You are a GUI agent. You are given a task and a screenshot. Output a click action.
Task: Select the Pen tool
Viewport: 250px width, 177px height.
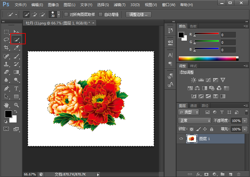tap(6, 88)
